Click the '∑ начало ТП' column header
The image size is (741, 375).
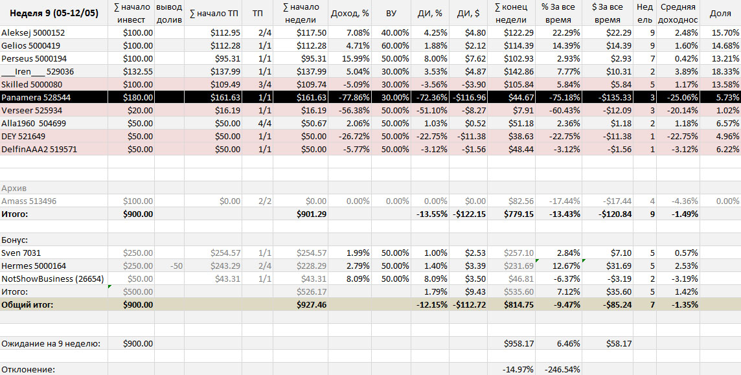click(x=213, y=13)
